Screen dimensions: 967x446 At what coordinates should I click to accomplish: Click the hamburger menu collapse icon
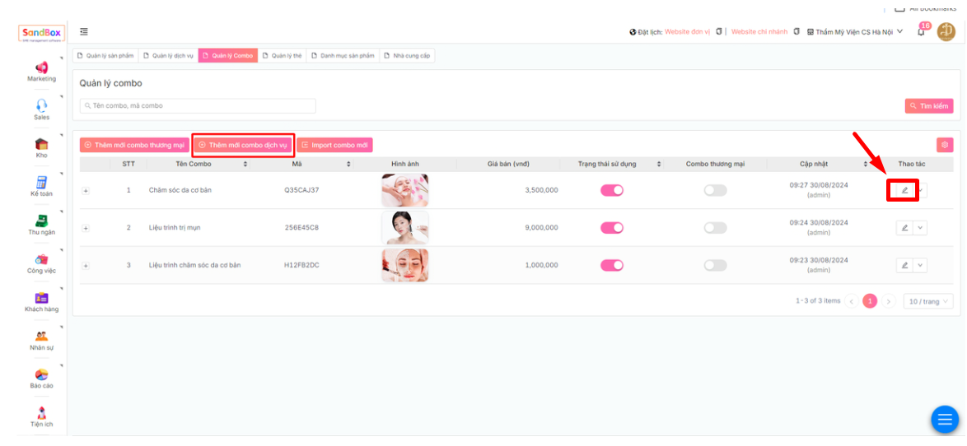coord(84,31)
